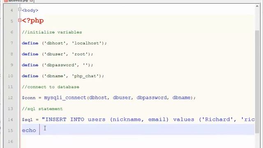This screenshot has height=148, width=263.
Task: Click the 'dbhost' string on line 7
Action: click(55, 43)
